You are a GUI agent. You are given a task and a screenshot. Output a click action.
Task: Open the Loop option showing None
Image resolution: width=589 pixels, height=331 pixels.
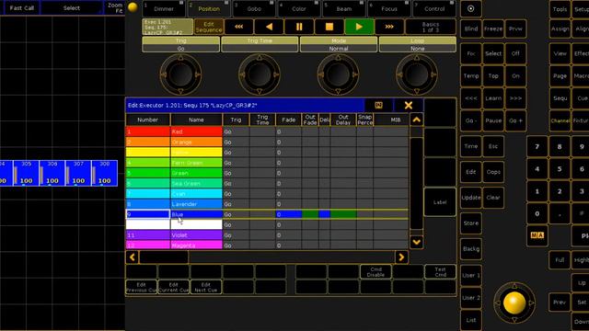417,44
